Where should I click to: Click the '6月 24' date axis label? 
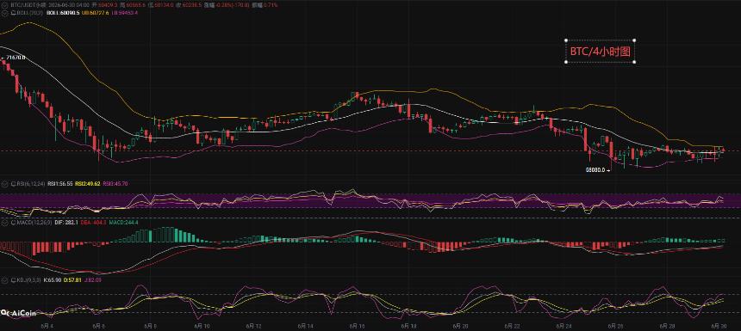click(x=563, y=326)
